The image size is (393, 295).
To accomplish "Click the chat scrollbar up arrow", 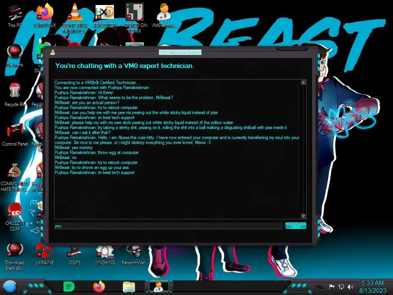I will (x=303, y=82).
